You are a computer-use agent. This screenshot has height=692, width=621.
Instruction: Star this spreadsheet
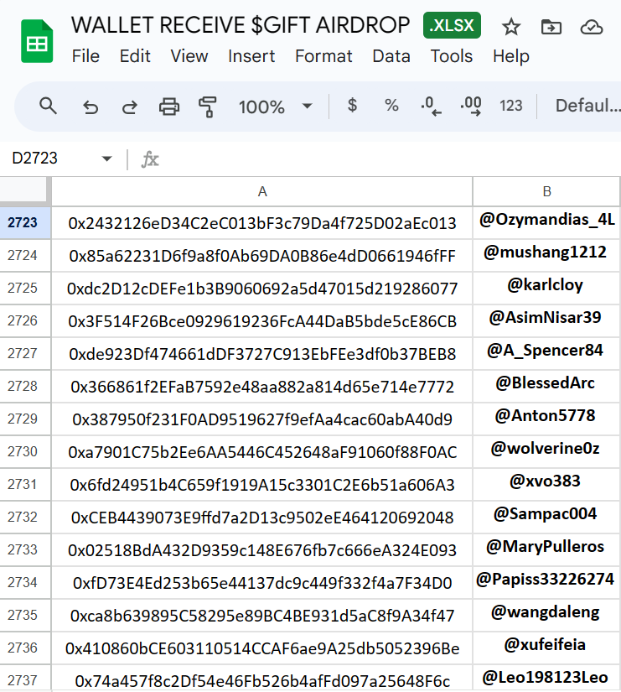pos(511,28)
